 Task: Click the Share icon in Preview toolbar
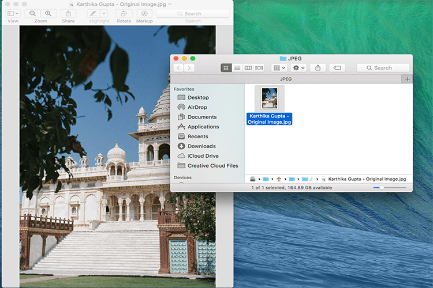pyautogui.click(x=68, y=13)
